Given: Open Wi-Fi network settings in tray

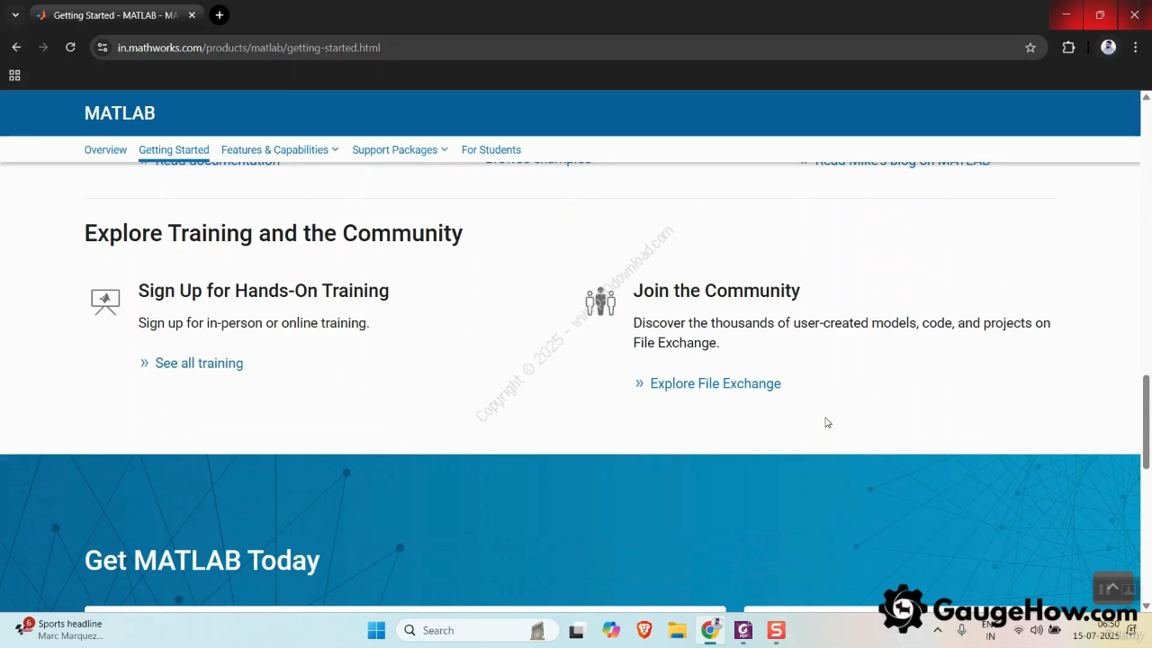Looking at the screenshot, I should (1019, 631).
